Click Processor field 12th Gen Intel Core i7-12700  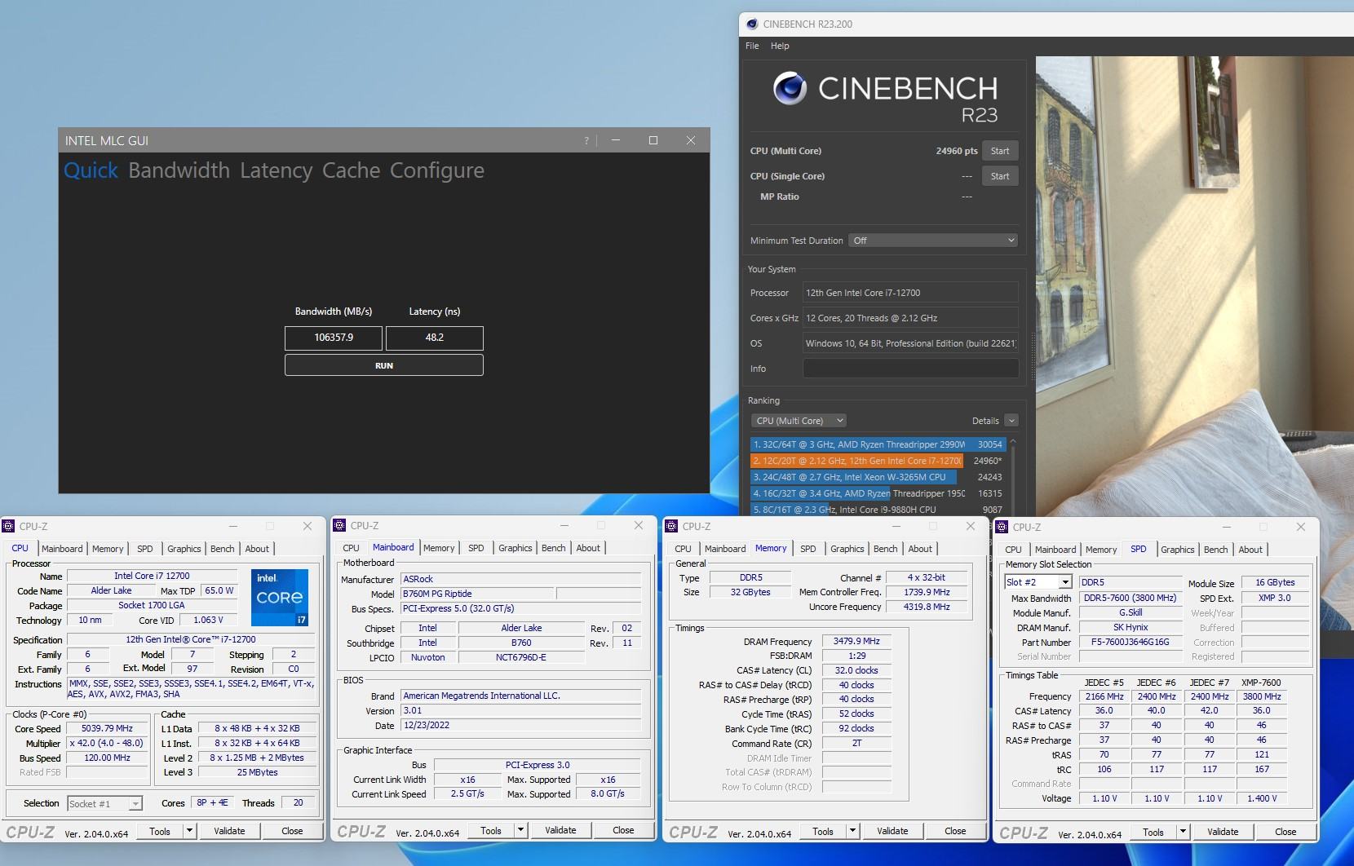[x=910, y=293]
